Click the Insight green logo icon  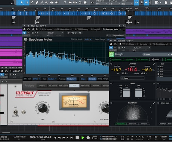(111, 54)
